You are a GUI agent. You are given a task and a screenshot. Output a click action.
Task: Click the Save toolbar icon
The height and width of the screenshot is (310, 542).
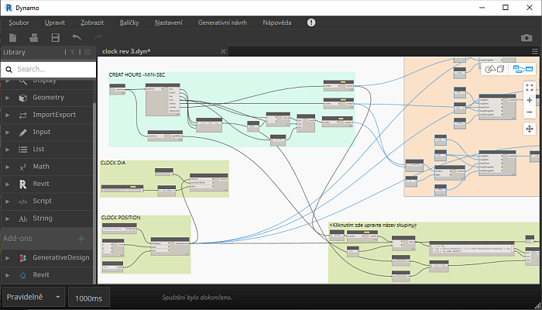(x=55, y=37)
